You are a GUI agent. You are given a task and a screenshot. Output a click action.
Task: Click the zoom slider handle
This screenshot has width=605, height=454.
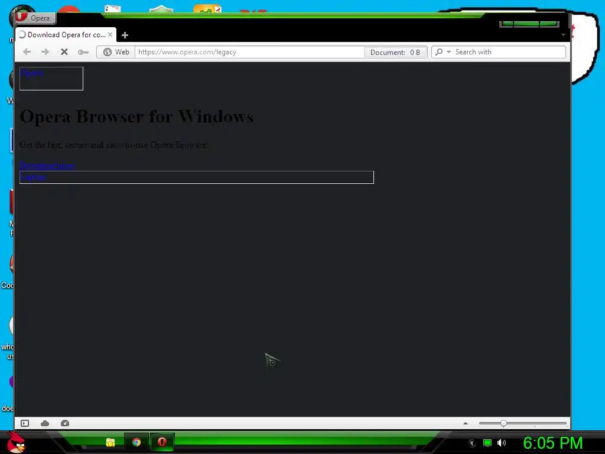point(503,423)
